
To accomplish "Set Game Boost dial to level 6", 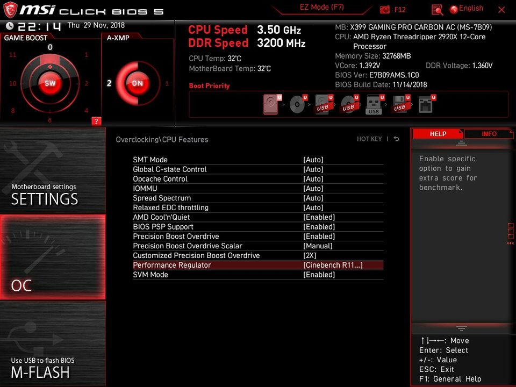I will coord(49,120).
